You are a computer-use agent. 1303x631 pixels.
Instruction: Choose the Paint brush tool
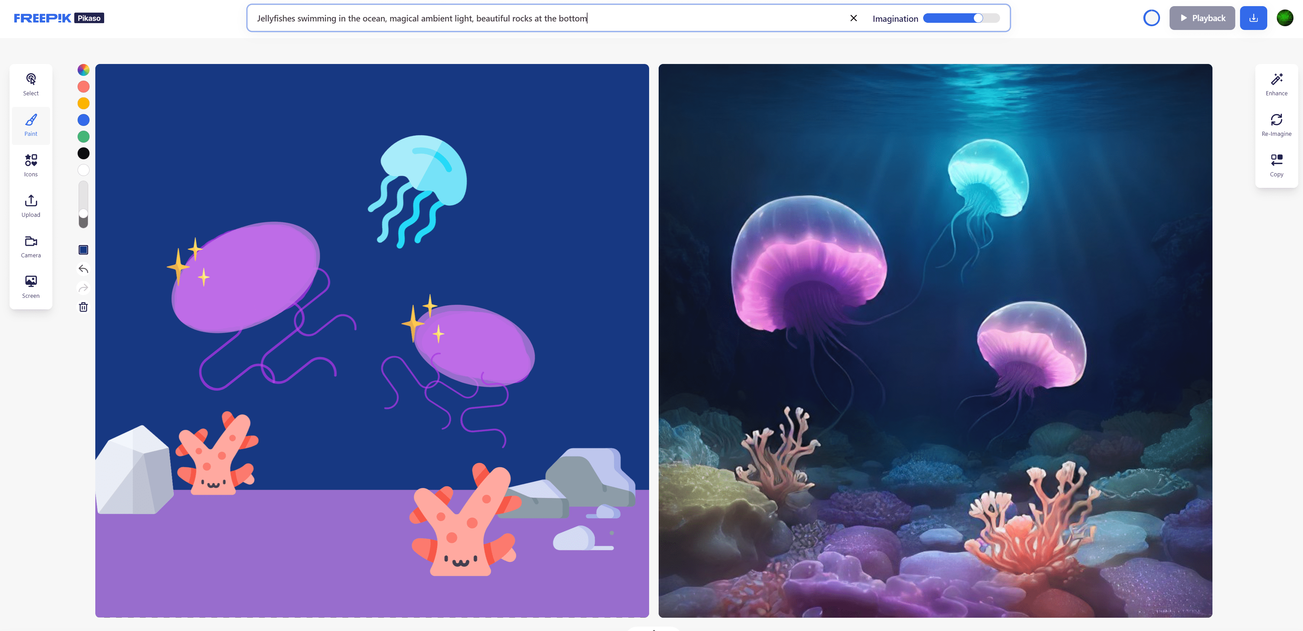(x=31, y=125)
